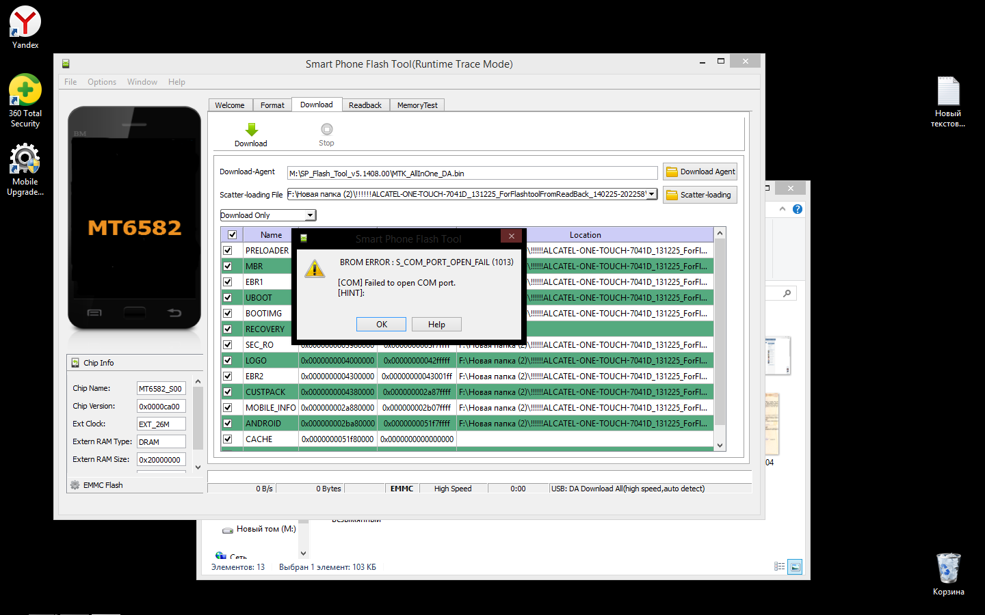Collapse the Explorer ribbon chevron
This screenshot has width=985, height=615.
[x=783, y=209]
